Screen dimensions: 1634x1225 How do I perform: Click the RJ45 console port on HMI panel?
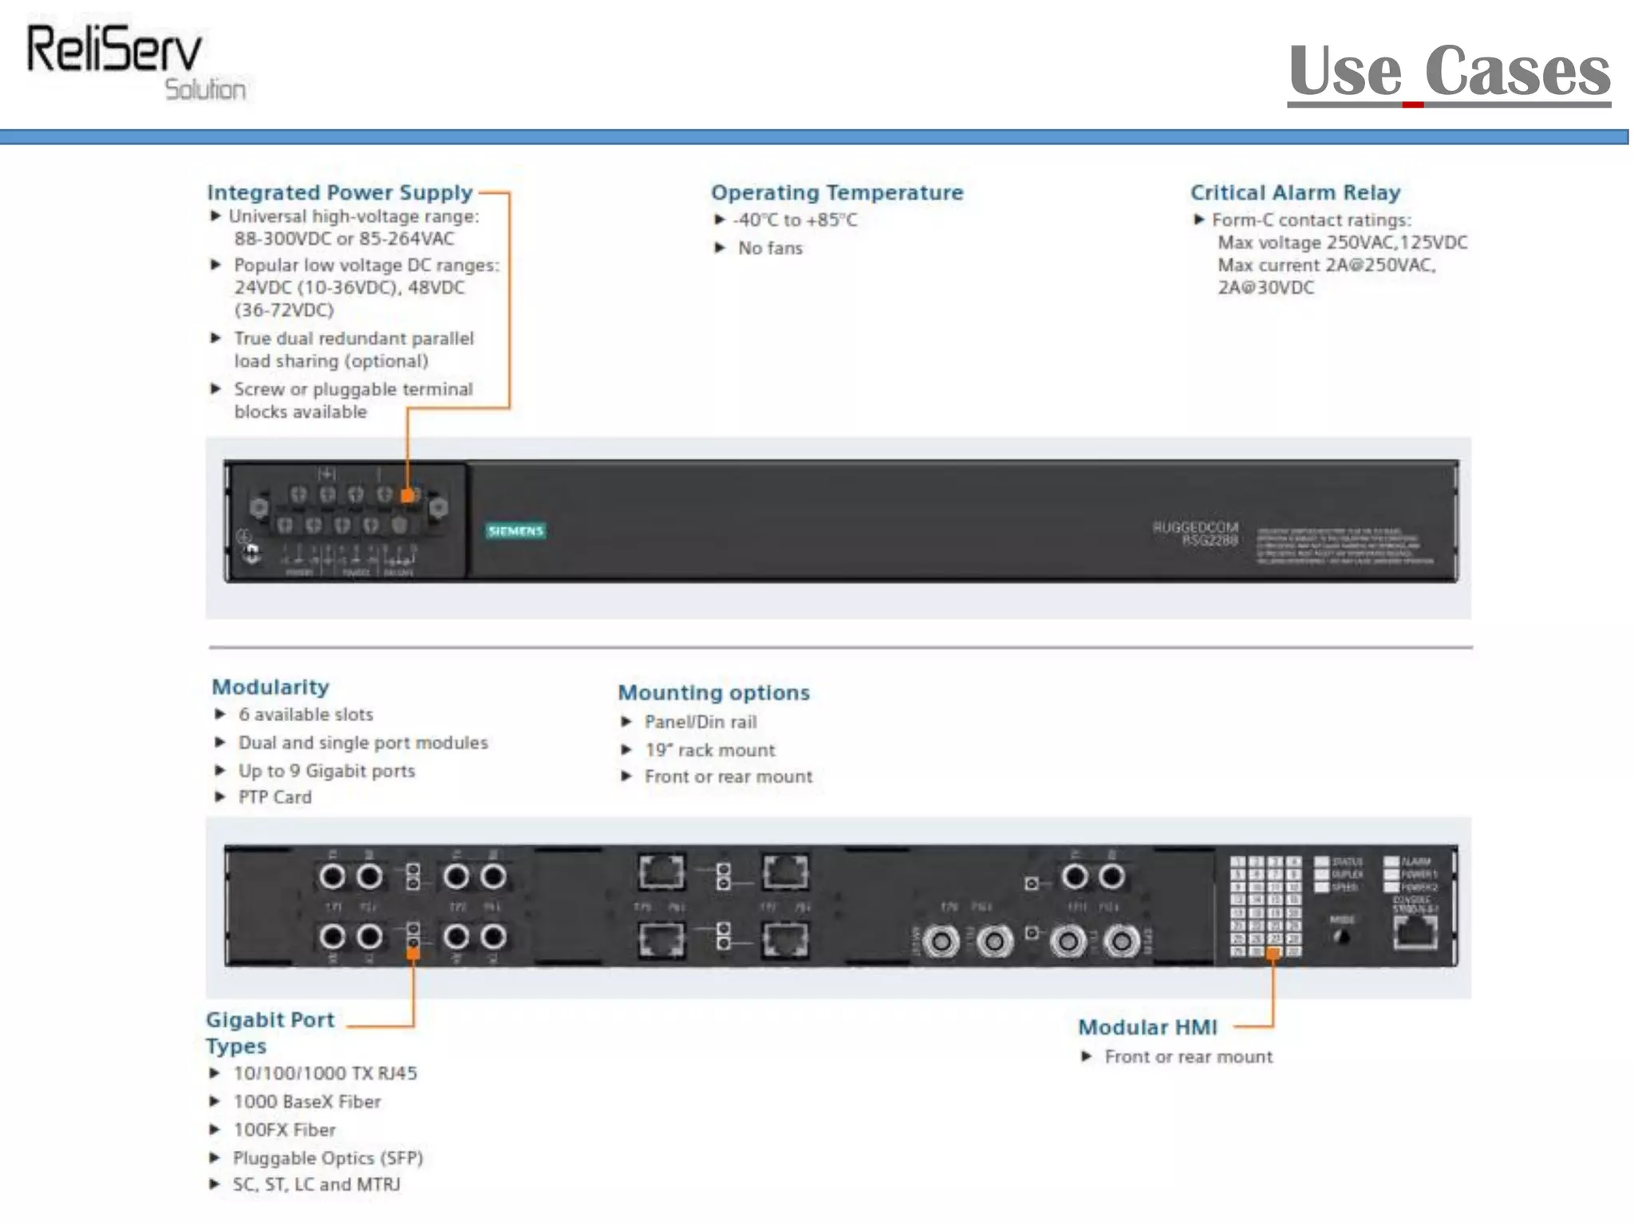click(x=1415, y=932)
